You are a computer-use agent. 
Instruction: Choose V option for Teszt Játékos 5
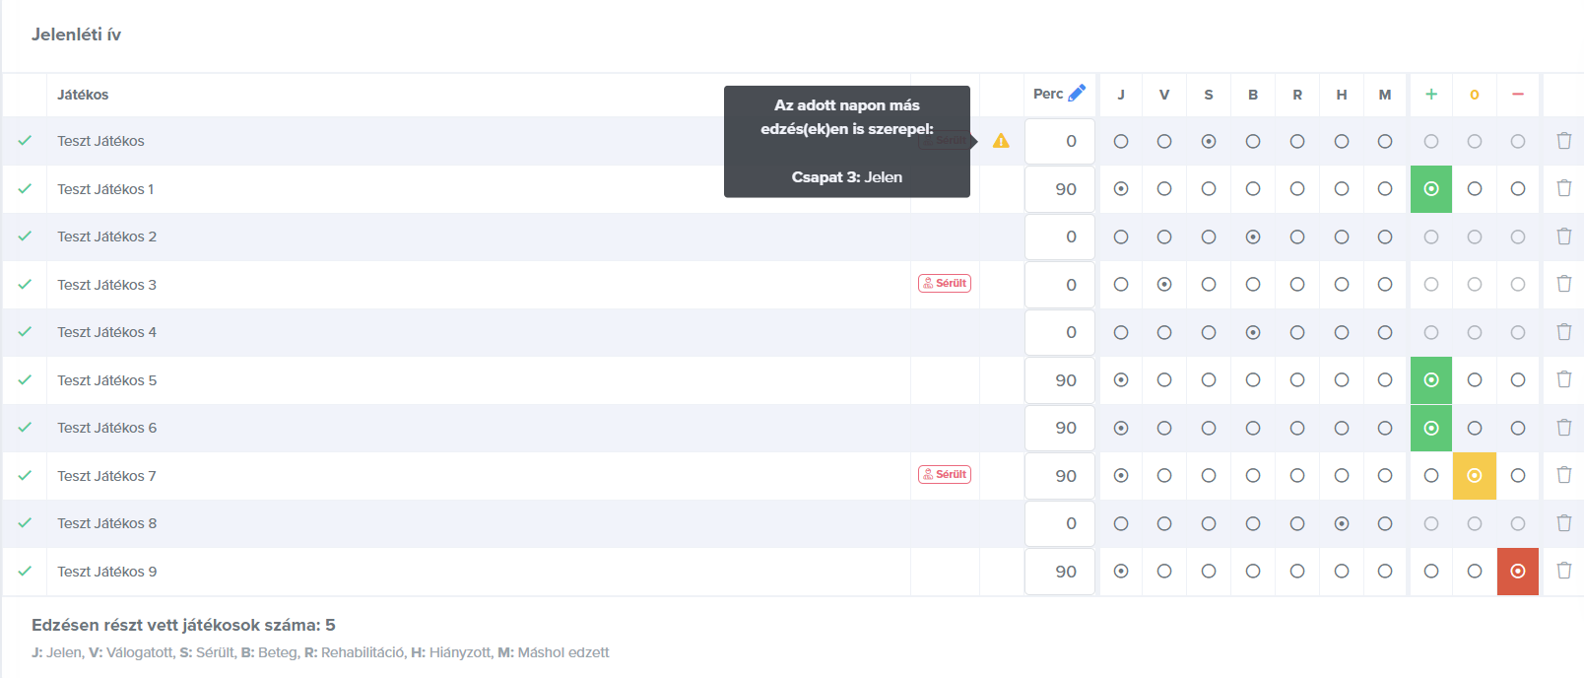[x=1164, y=379]
